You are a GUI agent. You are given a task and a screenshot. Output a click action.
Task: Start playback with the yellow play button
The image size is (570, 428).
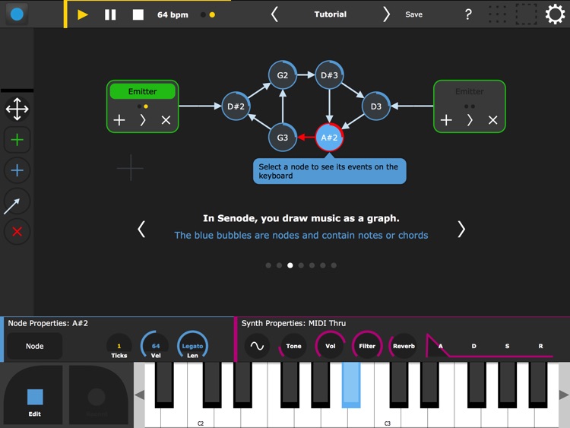click(83, 14)
